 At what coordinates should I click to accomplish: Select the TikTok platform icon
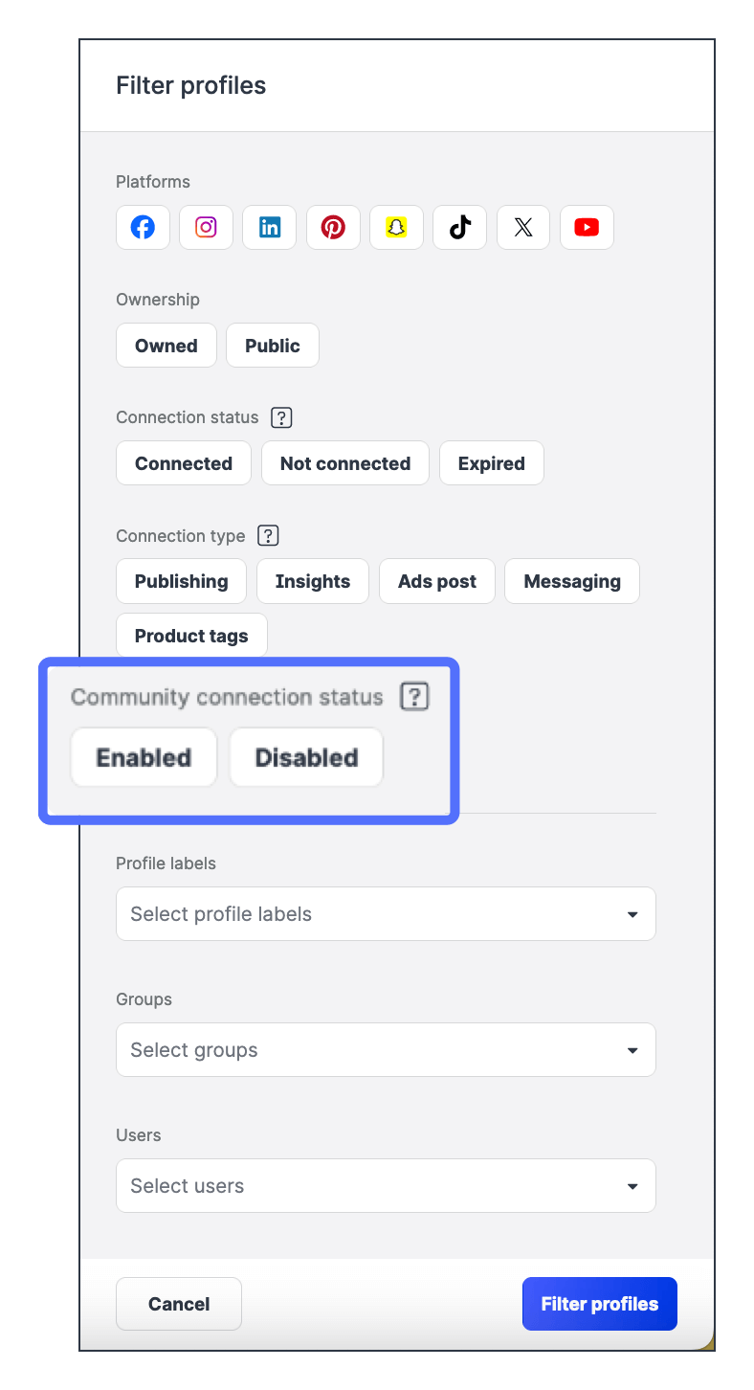tap(459, 227)
